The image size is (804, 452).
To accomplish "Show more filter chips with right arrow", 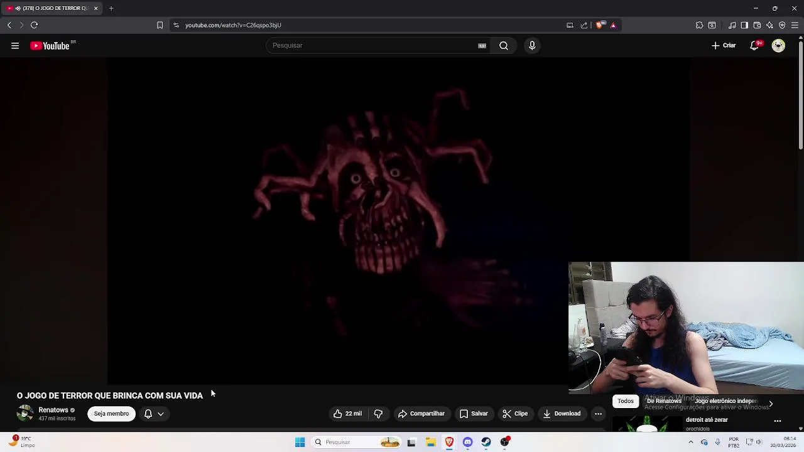I will point(771,404).
